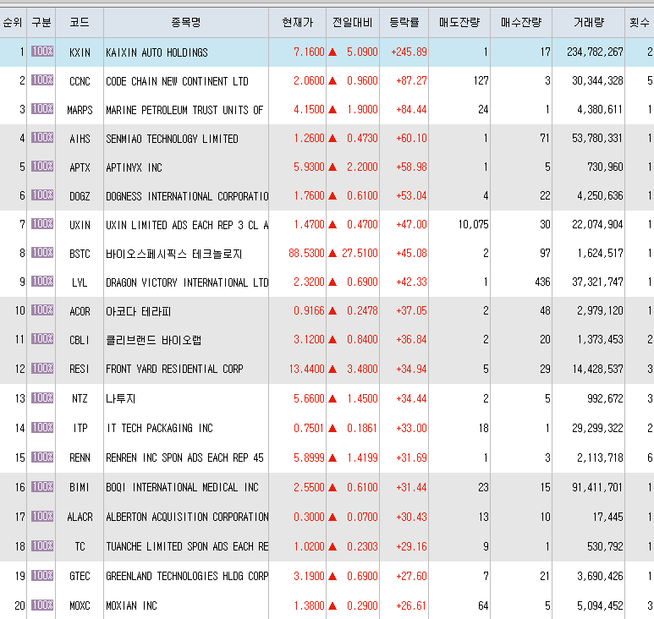Click the 100% badge in NTZ row
This screenshot has height=619, width=654.
(42, 398)
